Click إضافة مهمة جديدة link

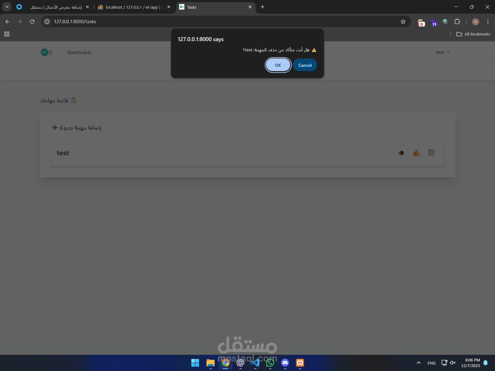(80, 128)
